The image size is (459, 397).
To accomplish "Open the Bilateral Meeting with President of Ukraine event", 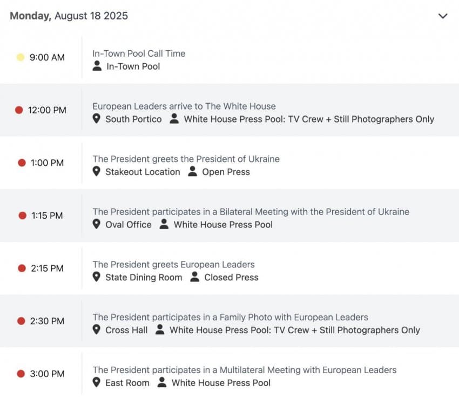I will pos(251,211).
